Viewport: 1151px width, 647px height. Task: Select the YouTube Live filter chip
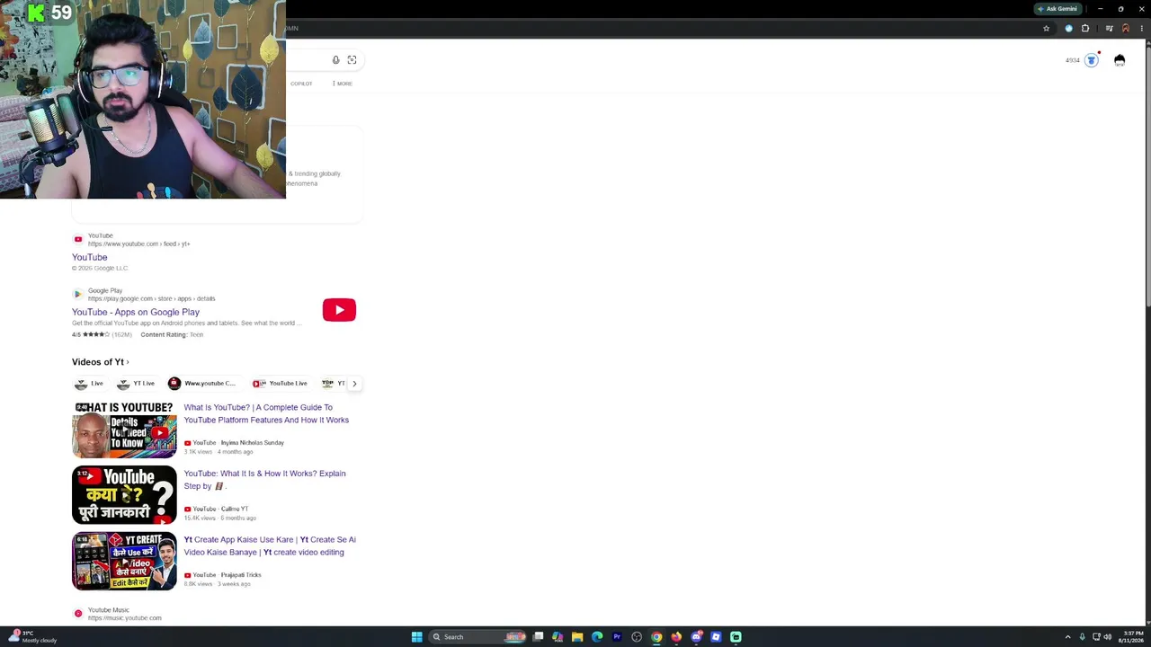pyautogui.click(x=280, y=384)
